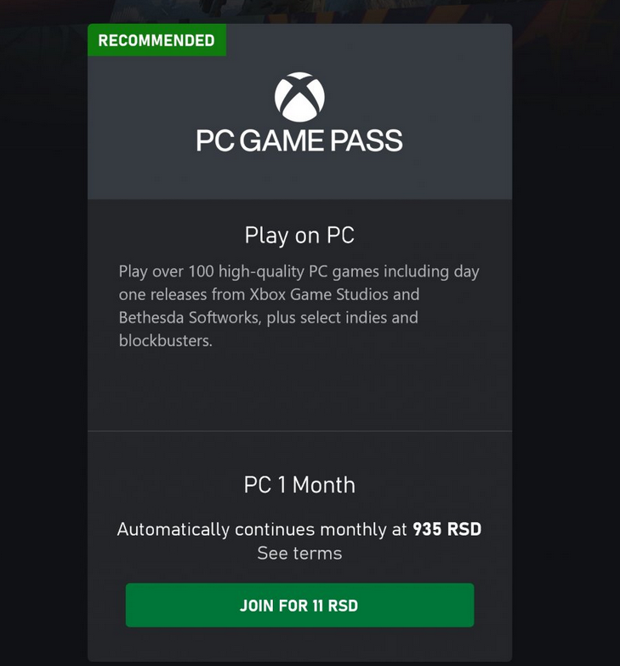This screenshot has width=620, height=666.
Task: Click the Xbox sphere logo
Action: [x=299, y=97]
